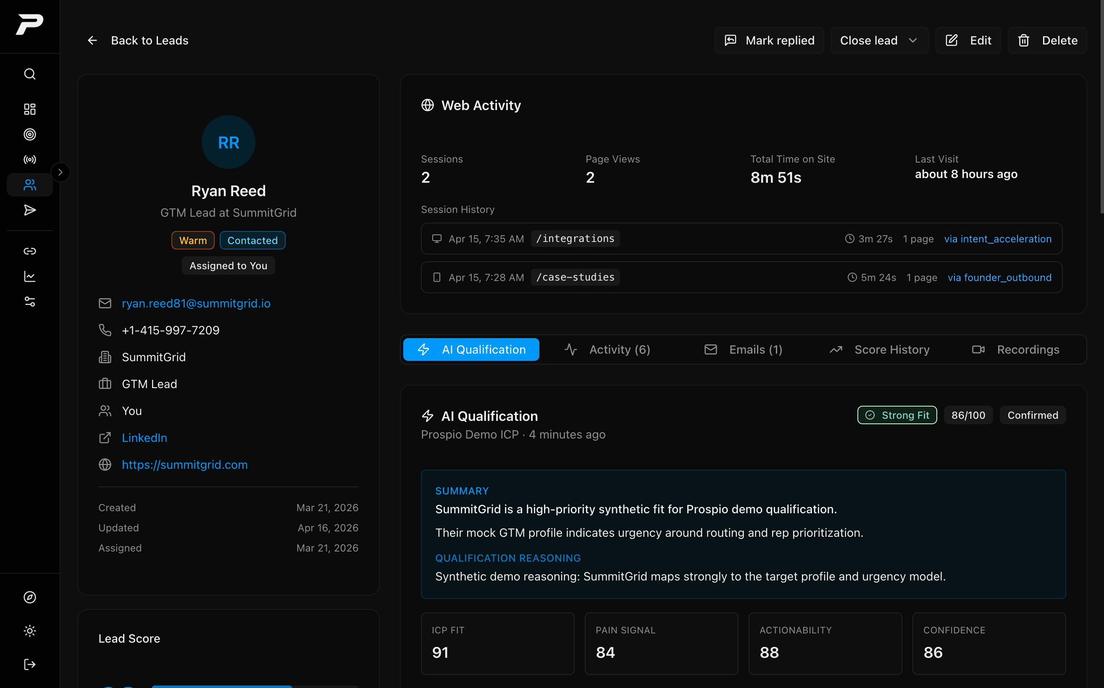
Task: Click the Edit button
Action: 968,40
